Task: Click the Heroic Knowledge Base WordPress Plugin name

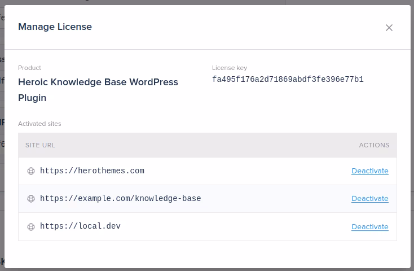Action: pos(98,90)
